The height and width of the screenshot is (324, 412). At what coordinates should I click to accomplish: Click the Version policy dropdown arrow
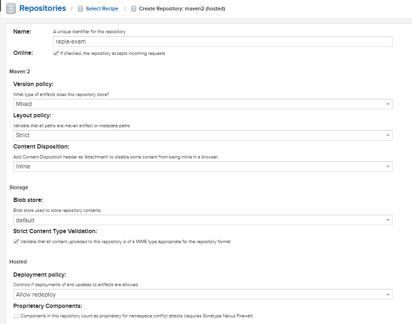[388, 104]
